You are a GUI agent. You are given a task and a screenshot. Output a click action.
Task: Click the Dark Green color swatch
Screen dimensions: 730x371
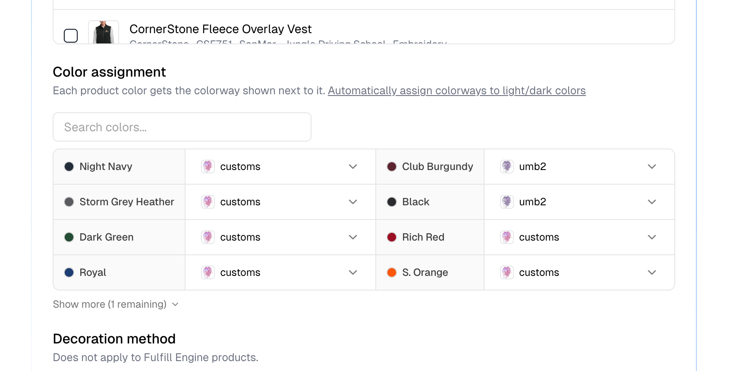[69, 237]
